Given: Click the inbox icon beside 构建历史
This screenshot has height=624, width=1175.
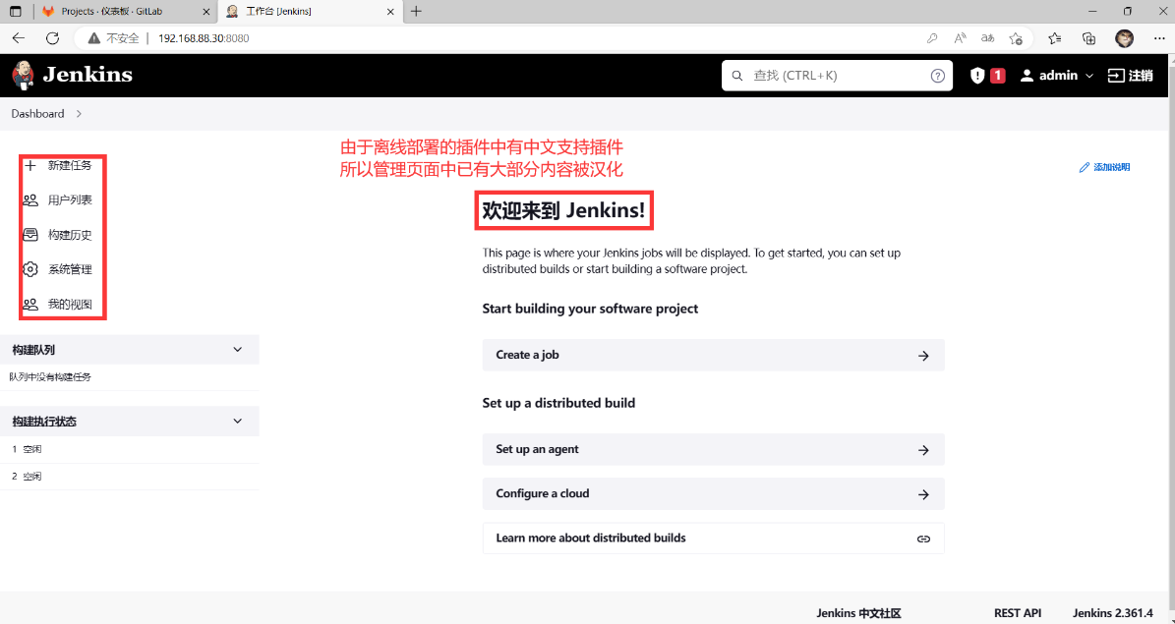Looking at the screenshot, I should point(29,235).
